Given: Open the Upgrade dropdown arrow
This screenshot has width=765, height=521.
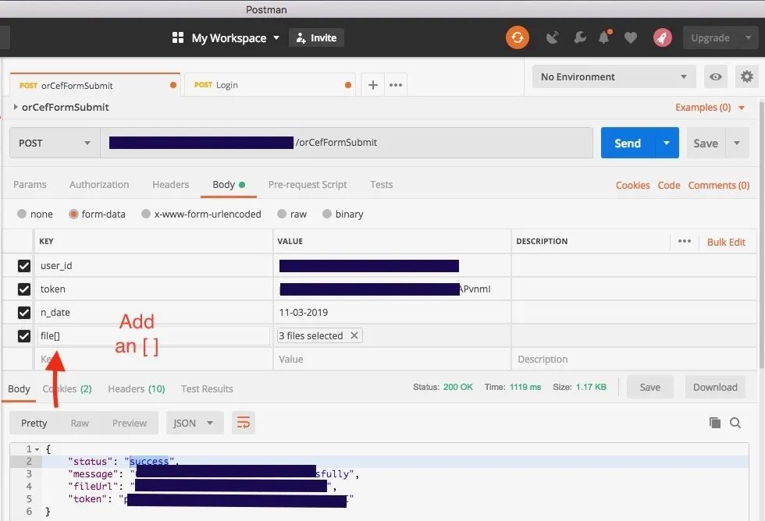Looking at the screenshot, I should tap(748, 37).
